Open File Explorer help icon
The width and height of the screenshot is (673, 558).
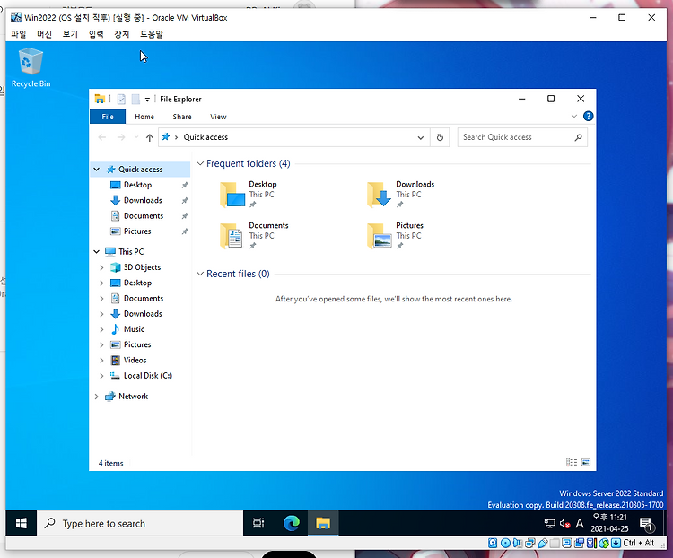pos(588,117)
